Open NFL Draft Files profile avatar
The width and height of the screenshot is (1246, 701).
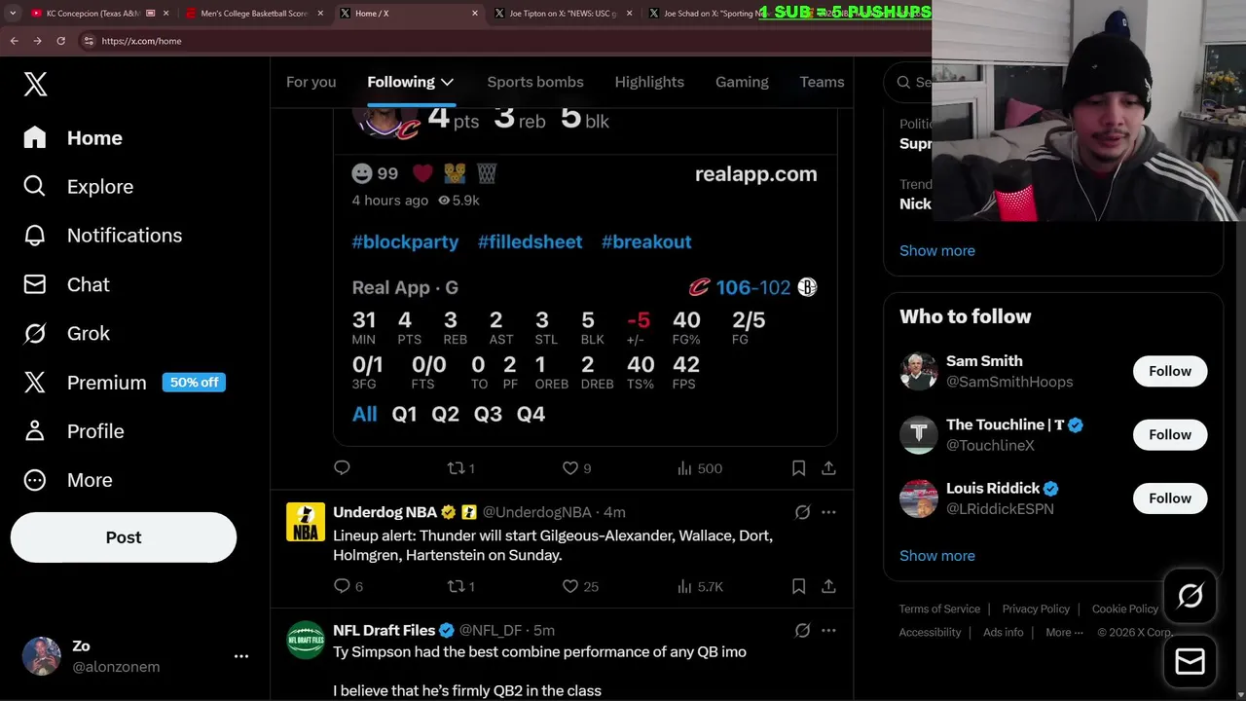(x=305, y=640)
